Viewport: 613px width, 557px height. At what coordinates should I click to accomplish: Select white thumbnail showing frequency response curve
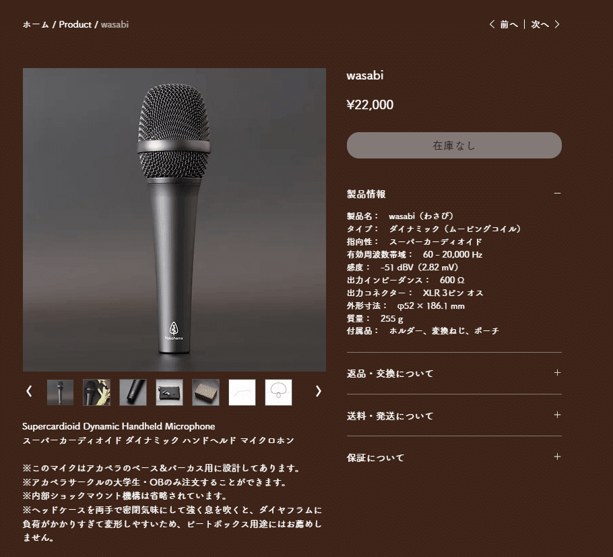point(242,392)
